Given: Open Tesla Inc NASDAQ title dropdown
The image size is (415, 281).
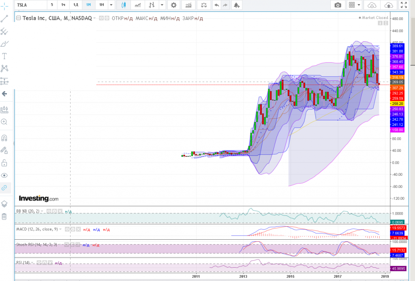Looking at the screenshot, I should 94,18.
